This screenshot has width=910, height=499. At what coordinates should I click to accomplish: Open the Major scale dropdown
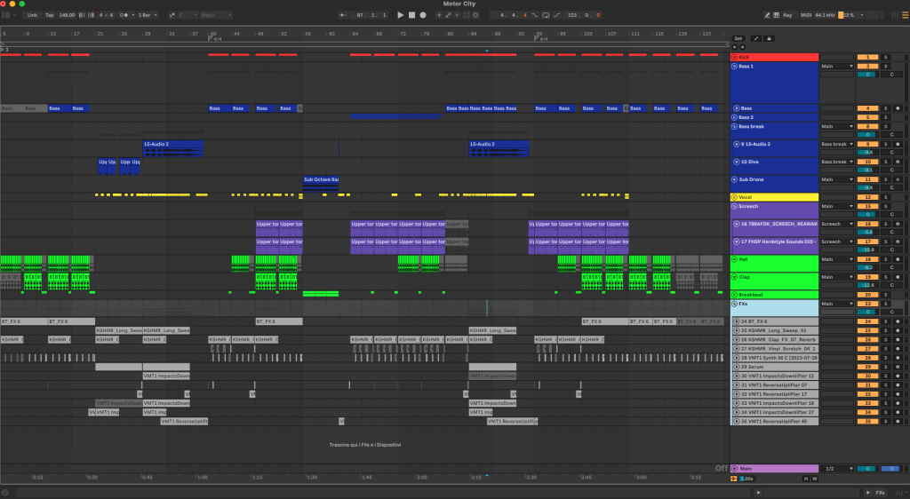click(x=216, y=15)
